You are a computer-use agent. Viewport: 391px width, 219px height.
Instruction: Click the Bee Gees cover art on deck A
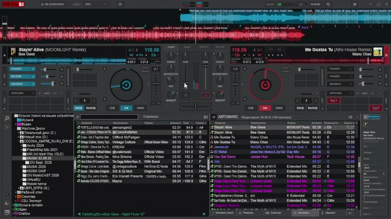point(13,51)
